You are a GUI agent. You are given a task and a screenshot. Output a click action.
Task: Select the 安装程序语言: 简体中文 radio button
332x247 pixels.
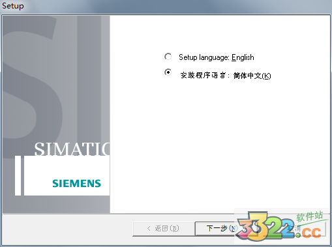click(168, 72)
